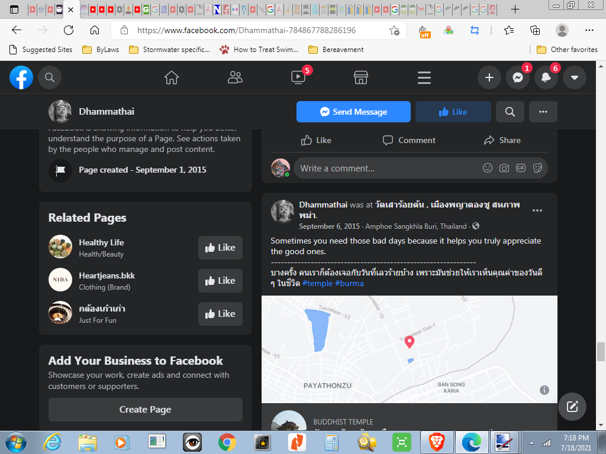Open the Favorites list icon
606x454 pixels.
[509, 30]
